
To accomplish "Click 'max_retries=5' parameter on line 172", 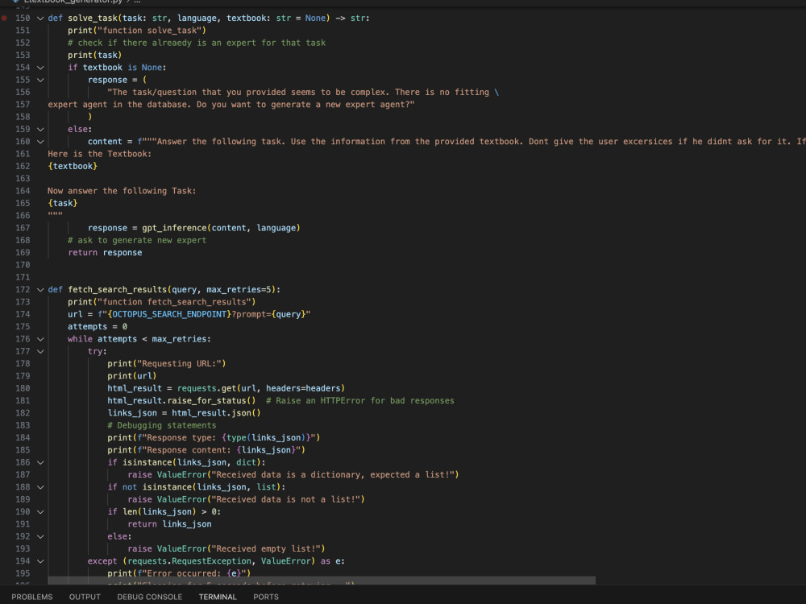I will (x=239, y=290).
